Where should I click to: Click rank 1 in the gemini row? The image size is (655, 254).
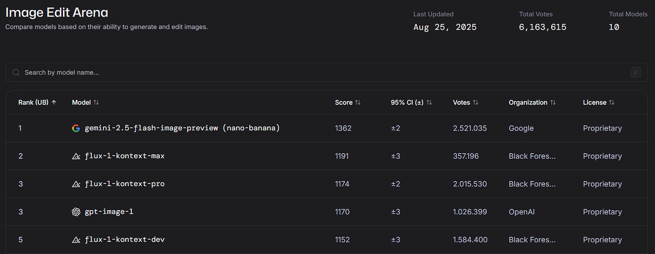click(20, 128)
